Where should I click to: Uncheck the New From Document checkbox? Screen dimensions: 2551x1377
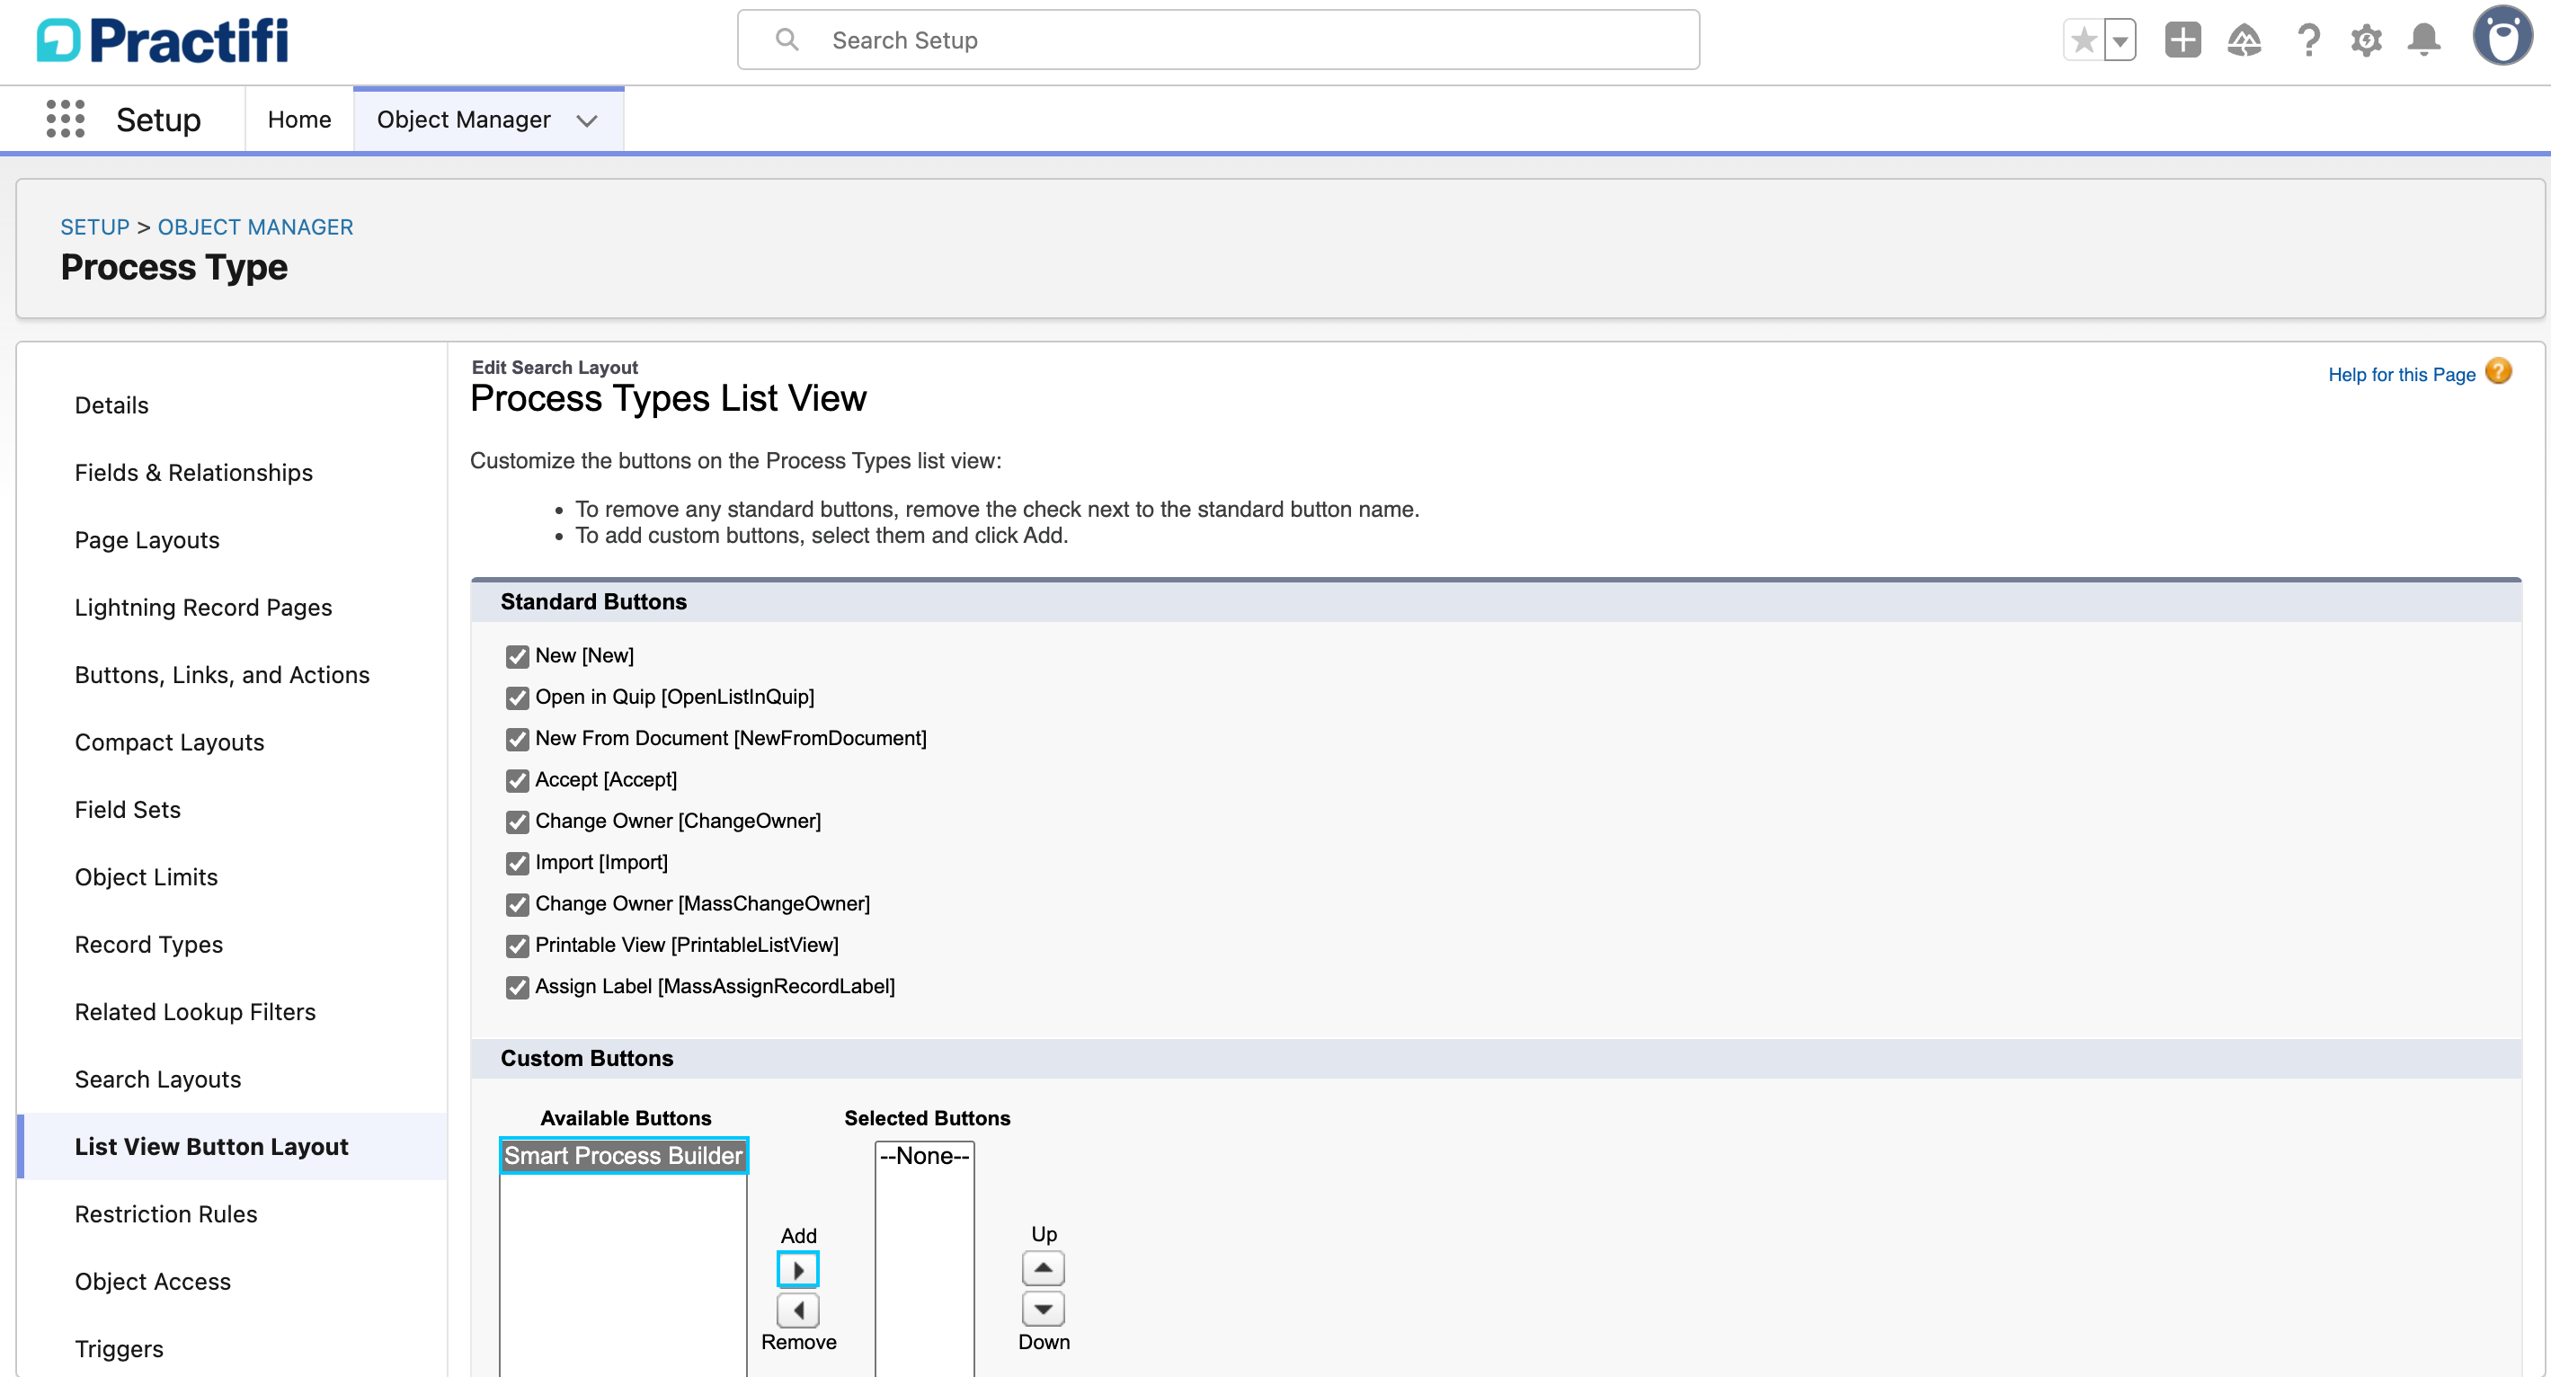[x=517, y=740]
